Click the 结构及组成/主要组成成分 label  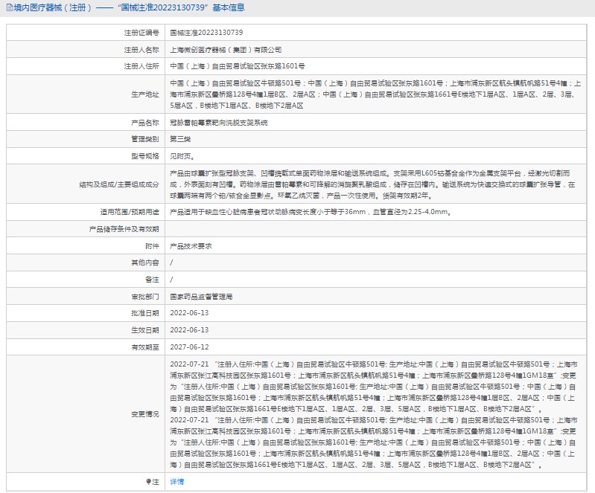[118, 184]
